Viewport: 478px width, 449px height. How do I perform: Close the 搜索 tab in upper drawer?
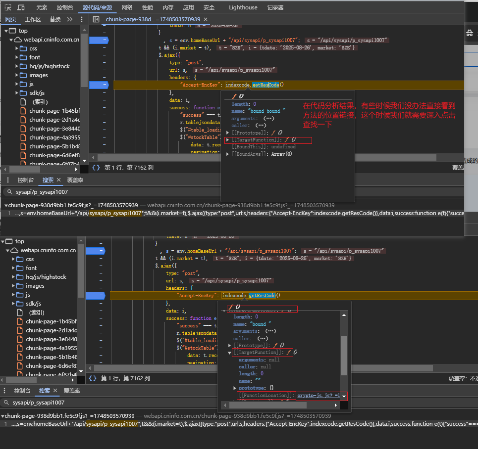pos(59,180)
